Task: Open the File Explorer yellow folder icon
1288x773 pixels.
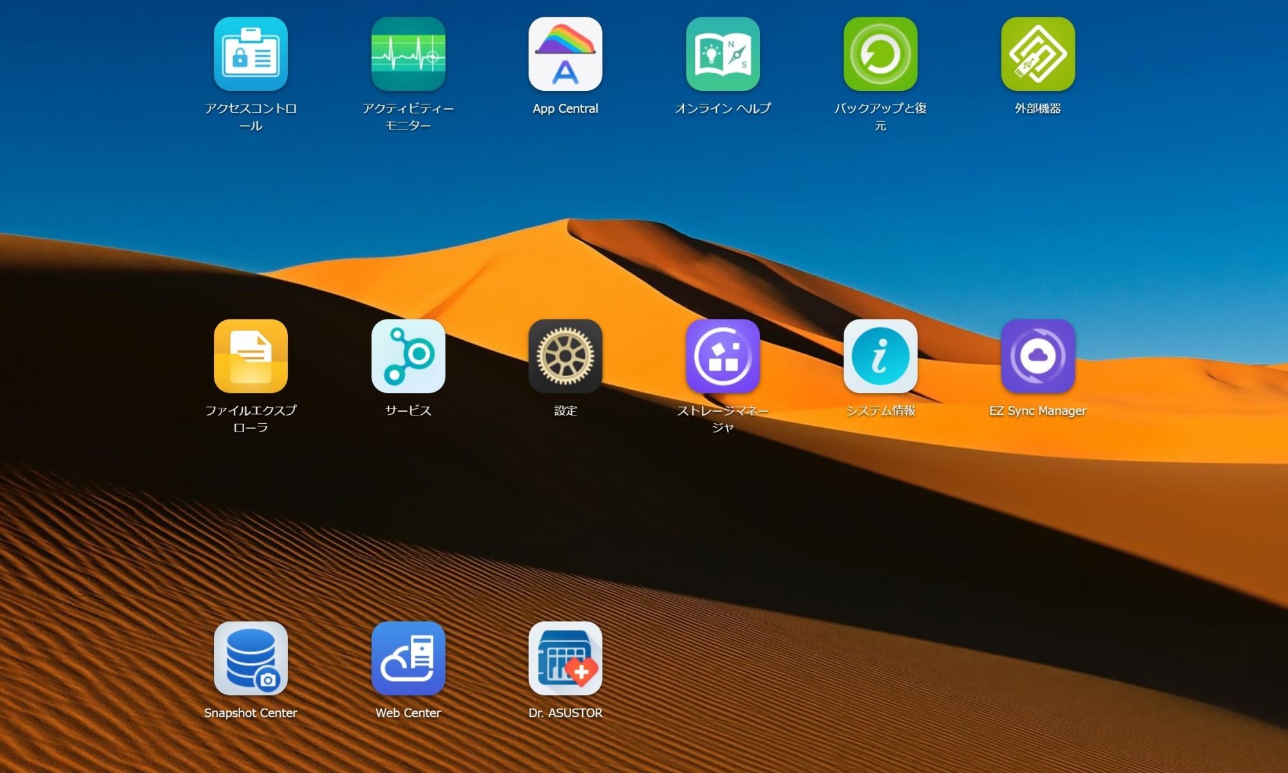Action: coord(251,356)
